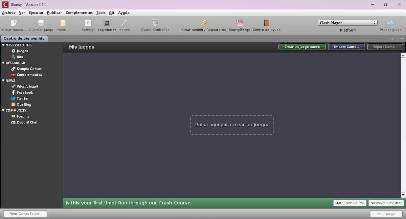Click the Pulsa aquí para crear un juego box
The image size is (406, 219).
[x=232, y=125]
